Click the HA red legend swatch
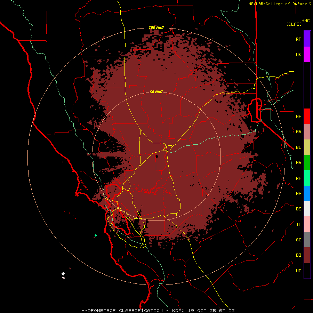This screenshot has width=313, height=313. pyautogui.click(x=307, y=116)
